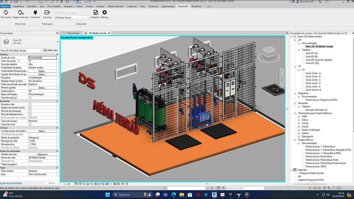Click the detail level icon next to scale
Image resolution: width=354 pixels, height=199 pixels.
coord(76,184)
